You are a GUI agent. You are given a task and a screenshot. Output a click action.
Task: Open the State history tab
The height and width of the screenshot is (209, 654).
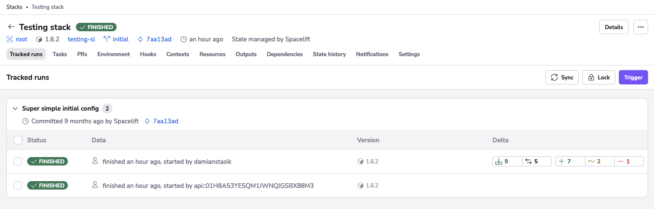[329, 54]
